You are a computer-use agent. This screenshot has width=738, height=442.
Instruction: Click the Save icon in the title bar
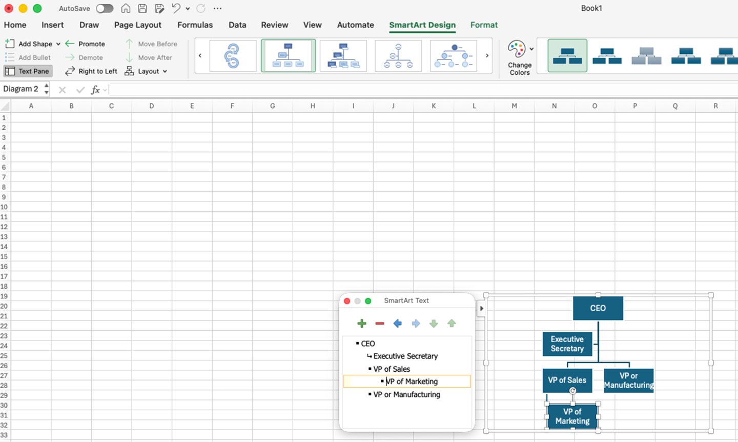pos(142,8)
